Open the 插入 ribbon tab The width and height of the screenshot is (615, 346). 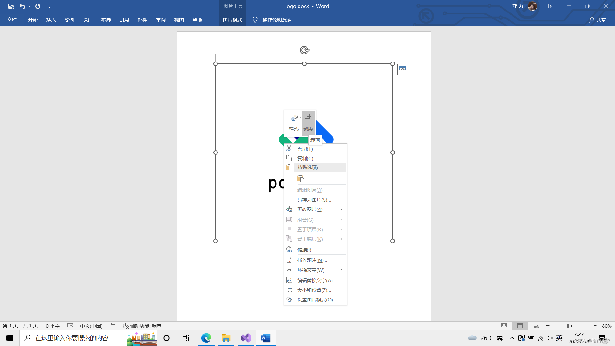click(51, 20)
